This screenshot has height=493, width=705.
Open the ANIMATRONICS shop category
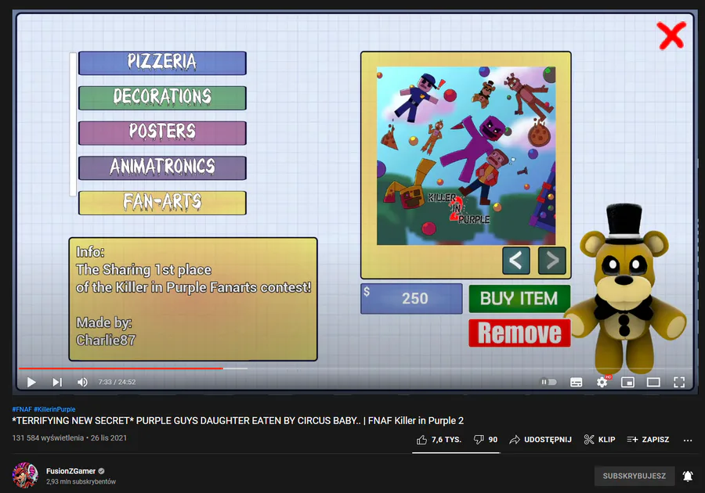click(x=162, y=168)
